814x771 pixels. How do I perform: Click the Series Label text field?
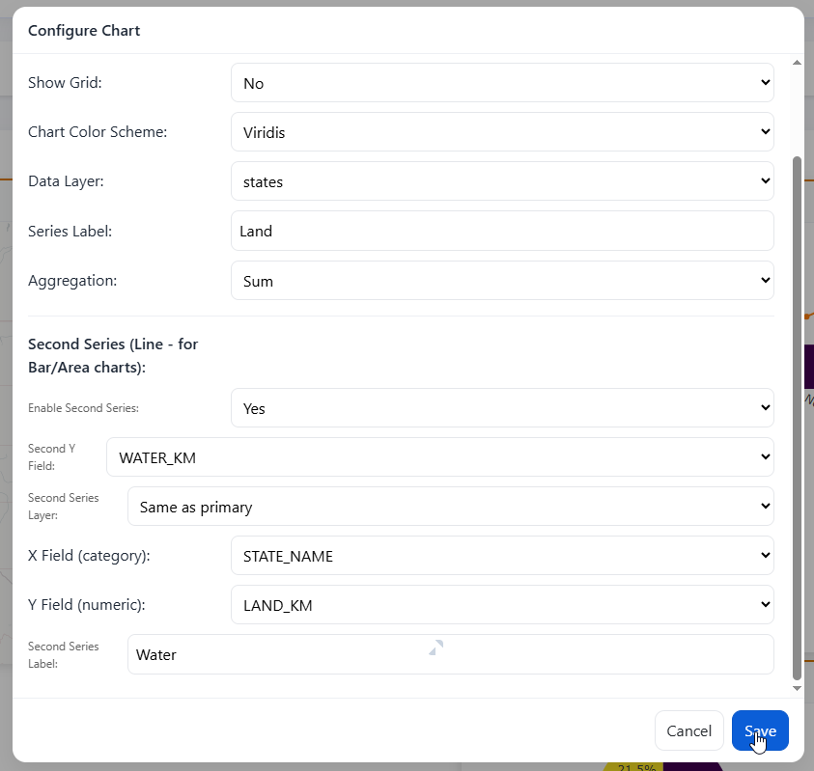502,232
